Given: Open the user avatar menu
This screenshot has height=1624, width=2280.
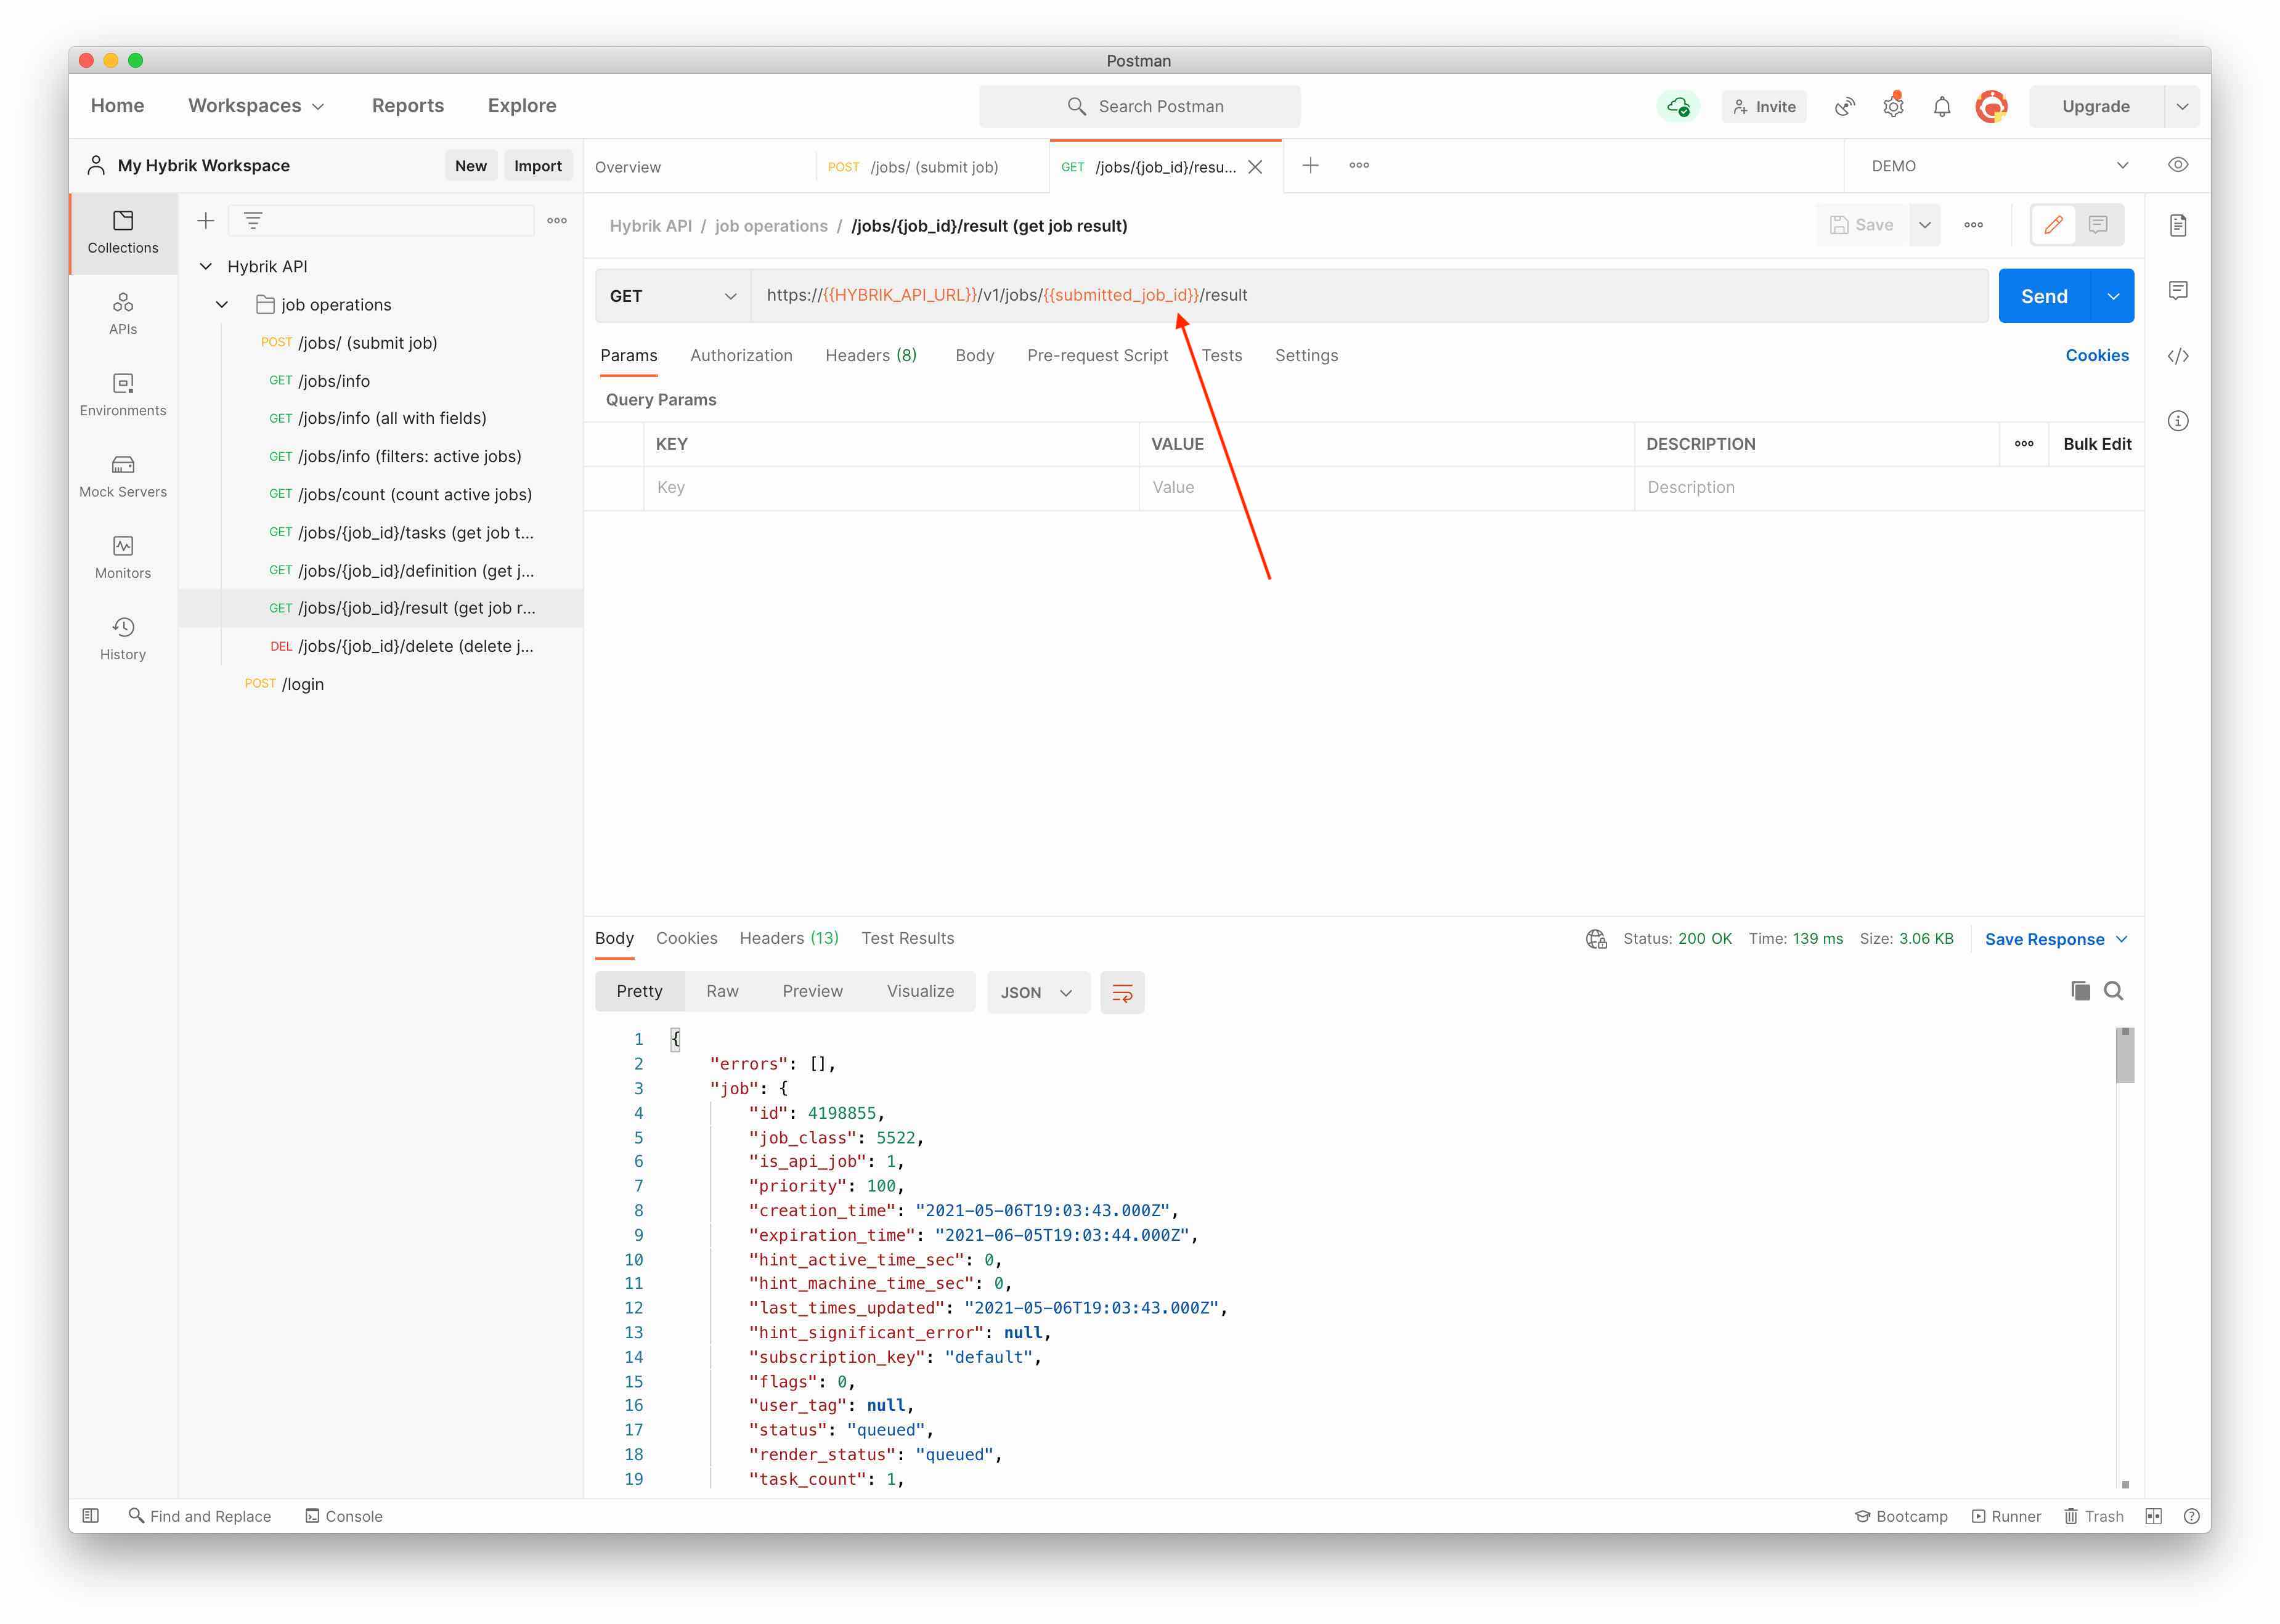Looking at the screenshot, I should point(1991,106).
